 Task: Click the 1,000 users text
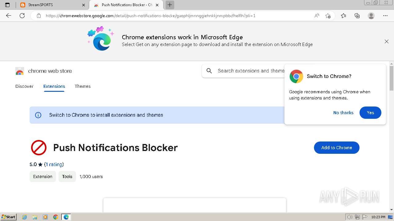tap(91, 176)
